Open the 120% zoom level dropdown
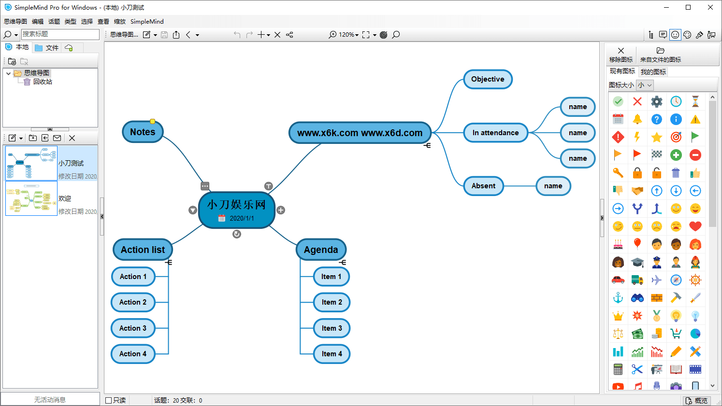 tap(349, 35)
